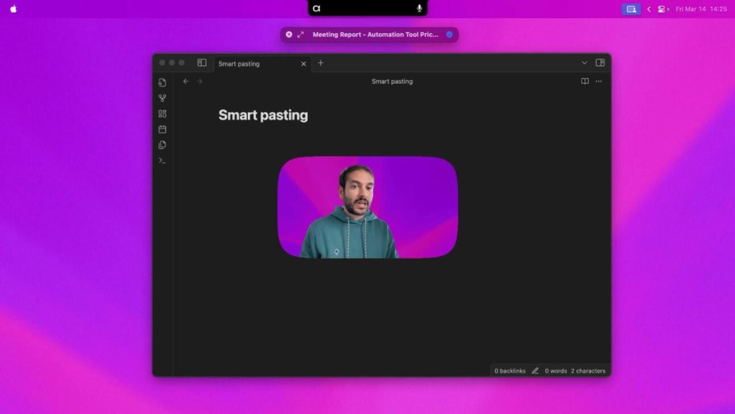Click the logo icon in the notch bar

click(x=317, y=9)
